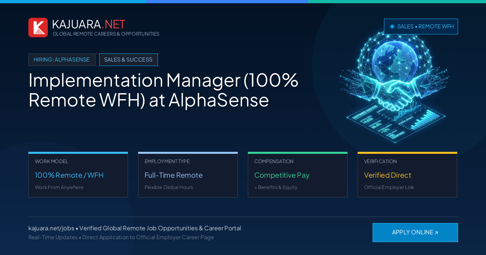Click the arrow icon on Apply Online

436,233
